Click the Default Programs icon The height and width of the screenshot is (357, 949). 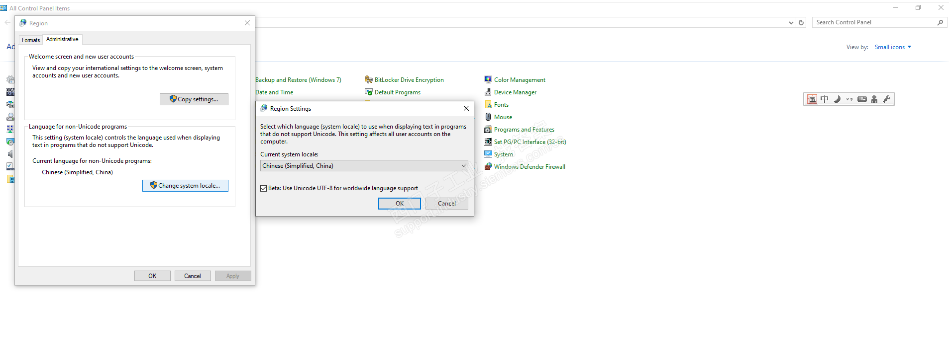pos(369,92)
